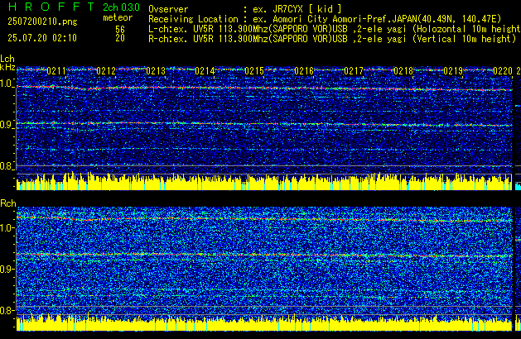Select the 0215 time marker
Viewport: 521px width, 339px height.
(x=254, y=71)
